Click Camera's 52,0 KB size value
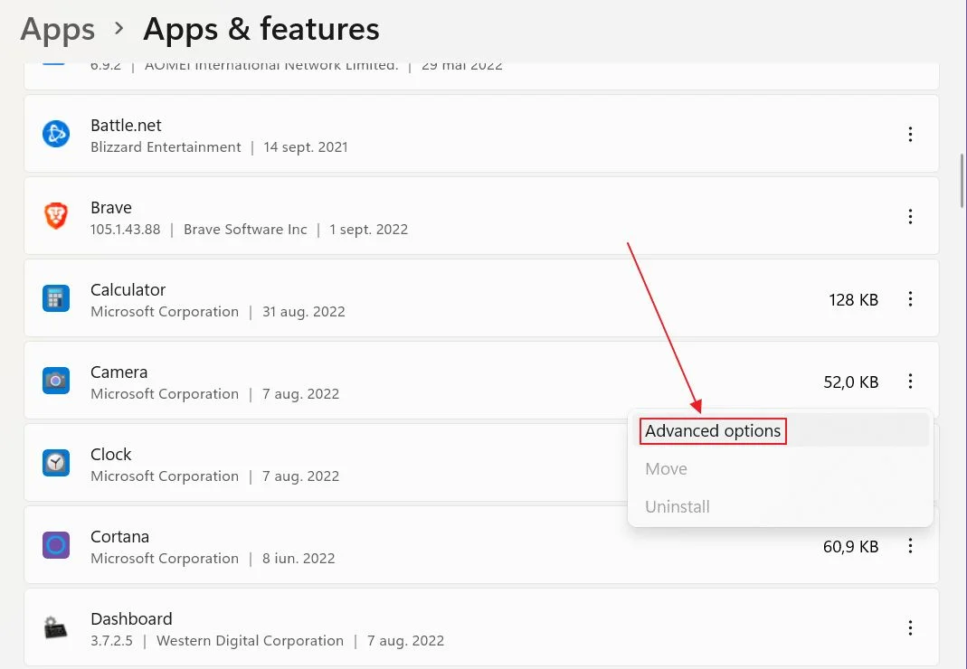This screenshot has width=967, height=669. [851, 382]
